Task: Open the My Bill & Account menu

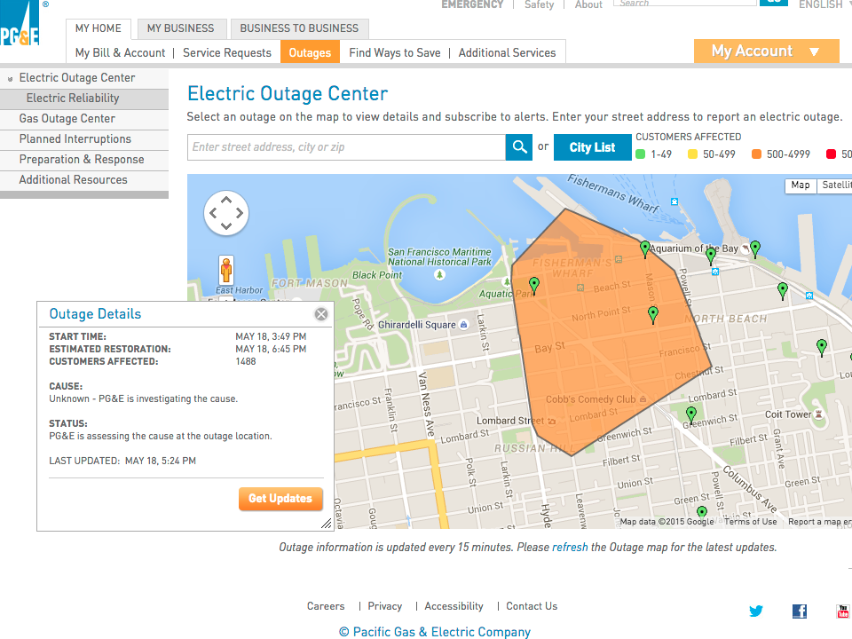Action: [x=120, y=52]
